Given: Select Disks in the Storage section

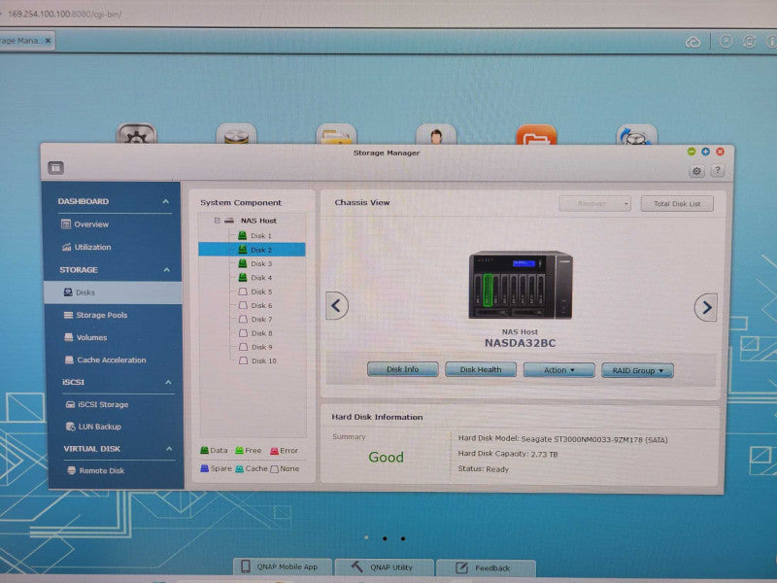Looking at the screenshot, I should tap(113, 292).
